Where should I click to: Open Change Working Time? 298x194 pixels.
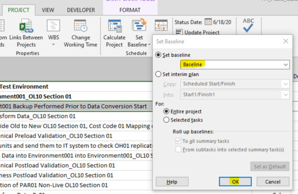coord(81,33)
